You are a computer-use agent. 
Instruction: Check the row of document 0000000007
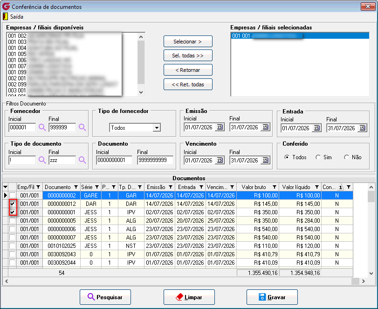point(12,237)
